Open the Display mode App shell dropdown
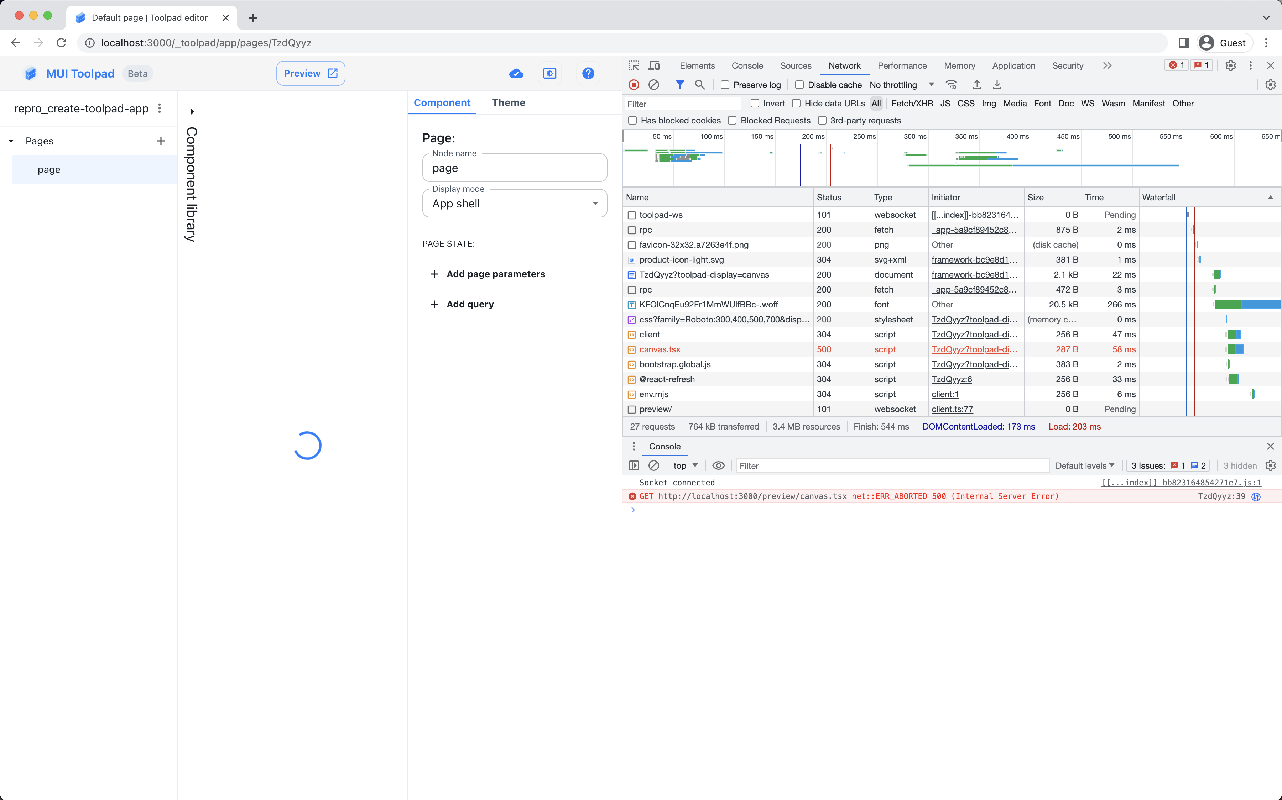 point(515,204)
